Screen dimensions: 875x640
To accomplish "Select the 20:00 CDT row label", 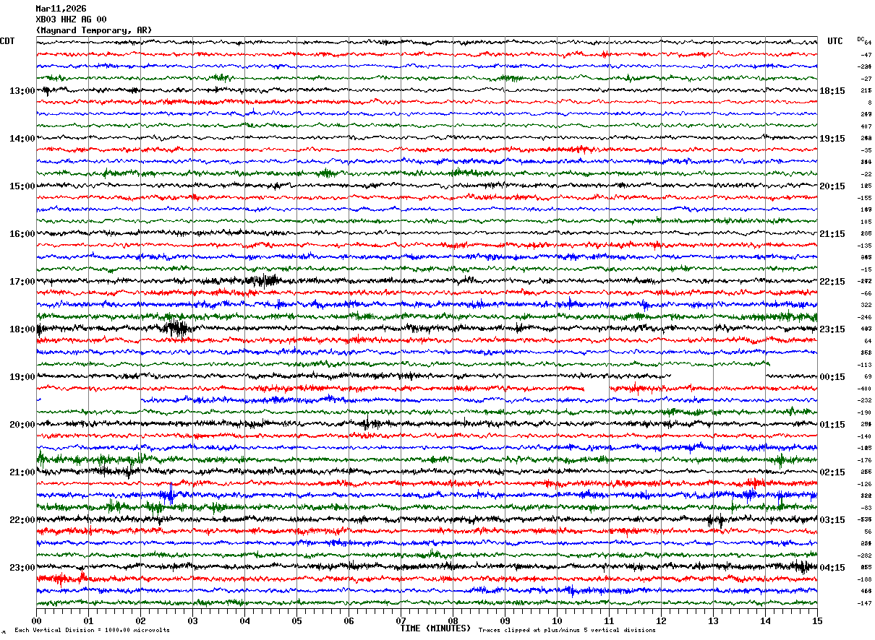I will [x=22, y=425].
